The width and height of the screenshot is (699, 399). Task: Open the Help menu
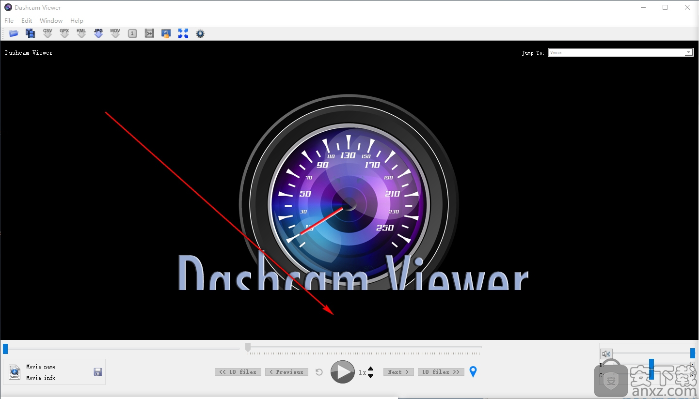pos(77,20)
